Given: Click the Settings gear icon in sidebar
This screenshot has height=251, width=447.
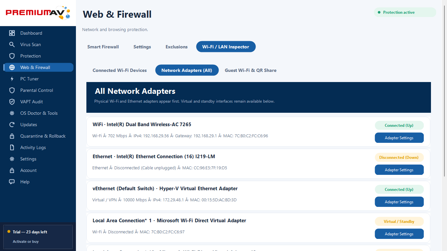Looking at the screenshot, I should coord(12,159).
